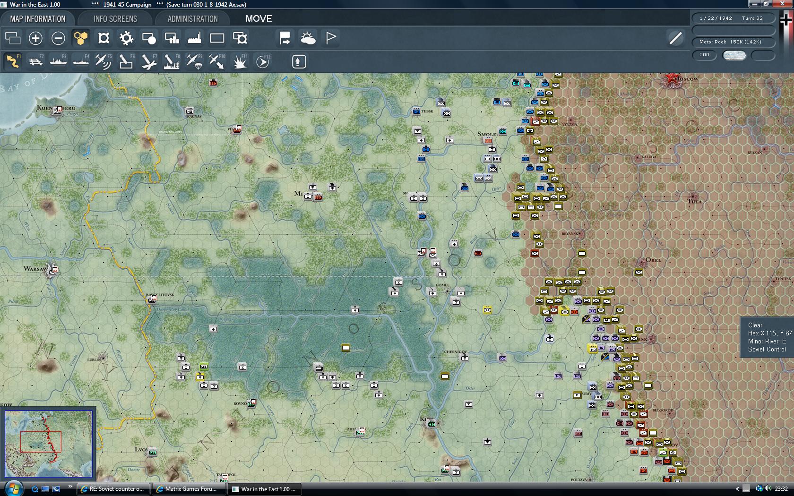Click the rectangle with bracket icon
Screen dimensions: 794x496
coord(240,38)
